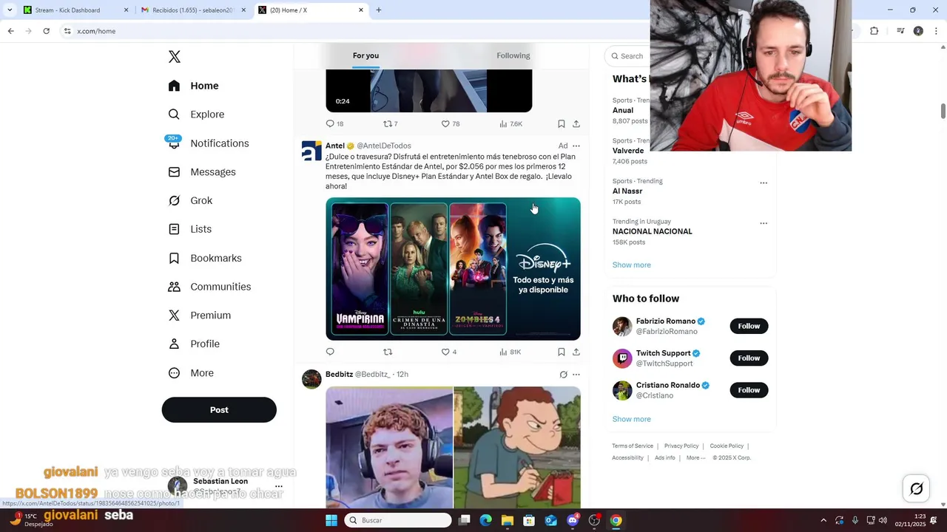Viewport: 947px width, 532px height.
Task: Like the video post with 78 likes
Action: 445,124
